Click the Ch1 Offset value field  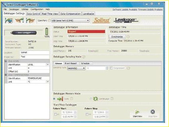point(38,72)
